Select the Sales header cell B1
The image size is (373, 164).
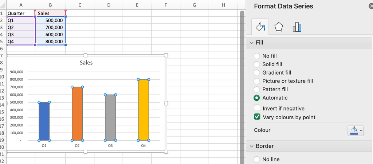tap(50, 13)
